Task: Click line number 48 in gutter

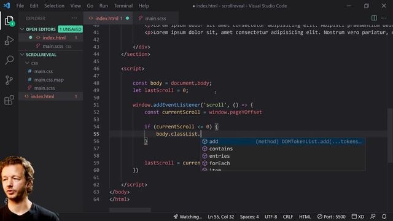Action: click(96, 83)
